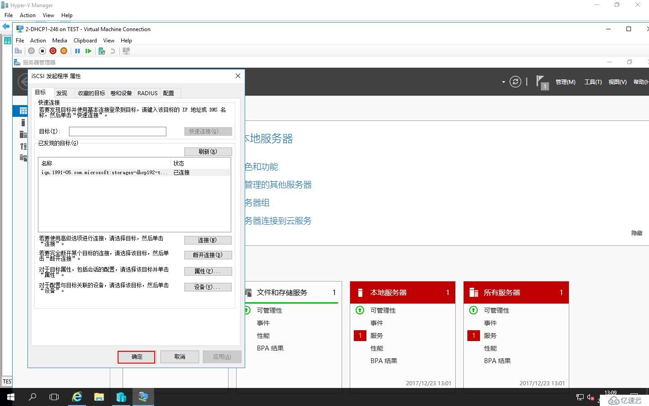Click the taskbar search icon

click(x=32, y=397)
